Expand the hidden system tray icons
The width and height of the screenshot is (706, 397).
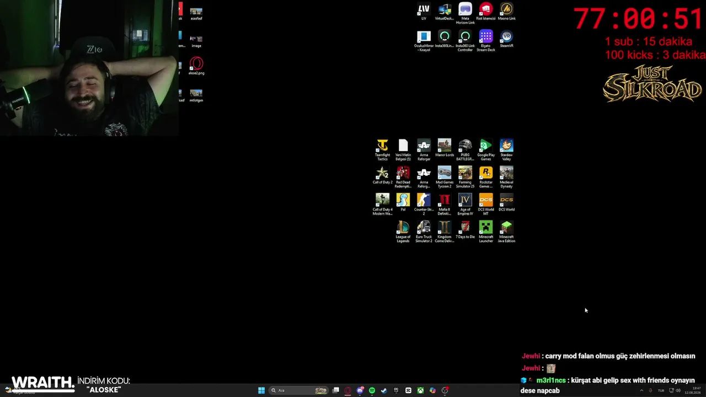coord(641,390)
